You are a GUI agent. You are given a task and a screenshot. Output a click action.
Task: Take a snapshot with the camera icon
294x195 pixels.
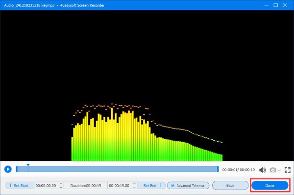tap(273, 170)
